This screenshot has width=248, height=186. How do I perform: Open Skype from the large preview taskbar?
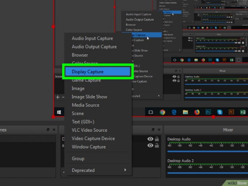pyautogui.click(x=220, y=112)
